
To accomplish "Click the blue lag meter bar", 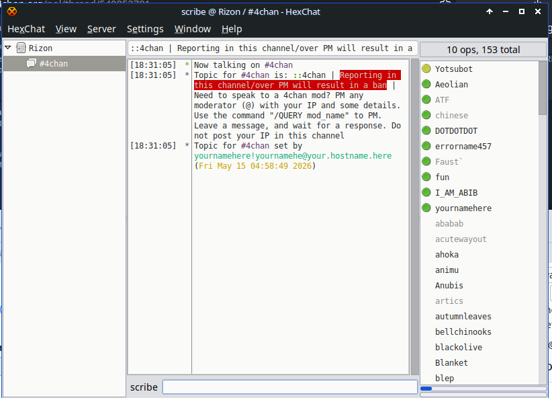I will coord(426,389).
